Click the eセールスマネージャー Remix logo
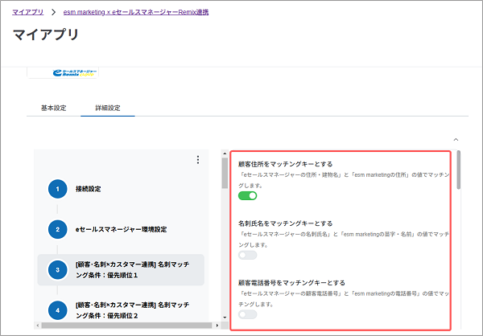Image resolution: width=483 pixels, height=336 pixels. pos(74,72)
